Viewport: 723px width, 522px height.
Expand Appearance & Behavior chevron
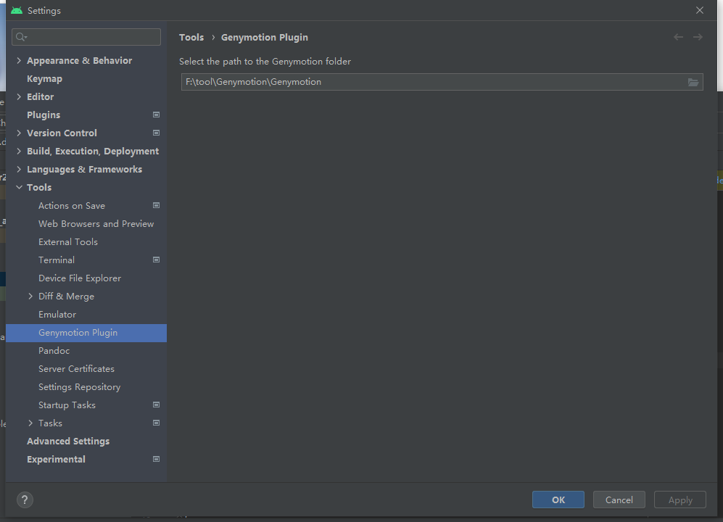tap(19, 60)
